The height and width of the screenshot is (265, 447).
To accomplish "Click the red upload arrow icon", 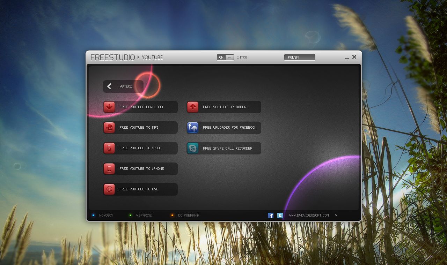I will pyautogui.click(x=193, y=107).
